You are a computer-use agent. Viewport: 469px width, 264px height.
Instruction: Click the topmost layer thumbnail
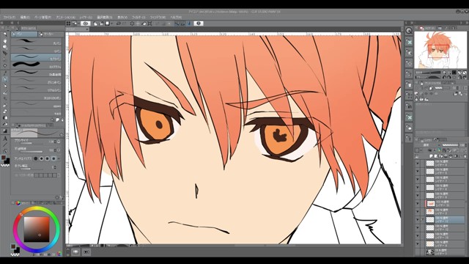click(430, 164)
